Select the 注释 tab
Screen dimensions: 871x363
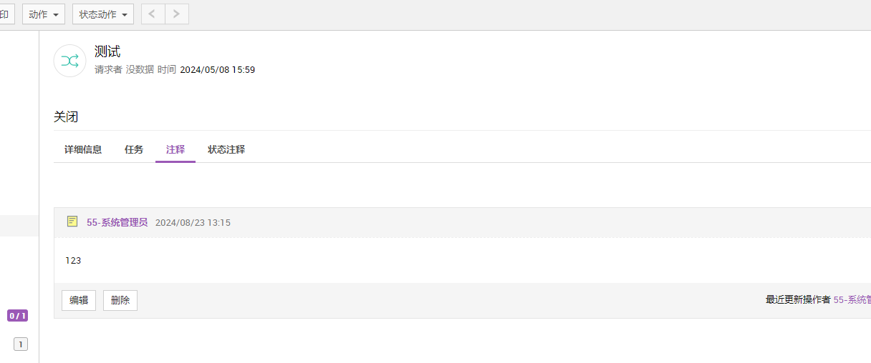coord(175,149)
